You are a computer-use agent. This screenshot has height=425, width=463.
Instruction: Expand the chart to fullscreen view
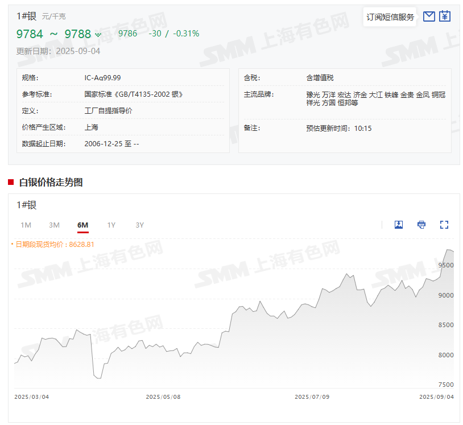click(444, 225)
